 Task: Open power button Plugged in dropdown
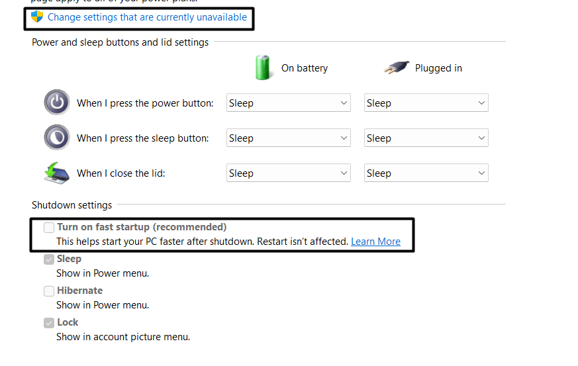[426, 103]
